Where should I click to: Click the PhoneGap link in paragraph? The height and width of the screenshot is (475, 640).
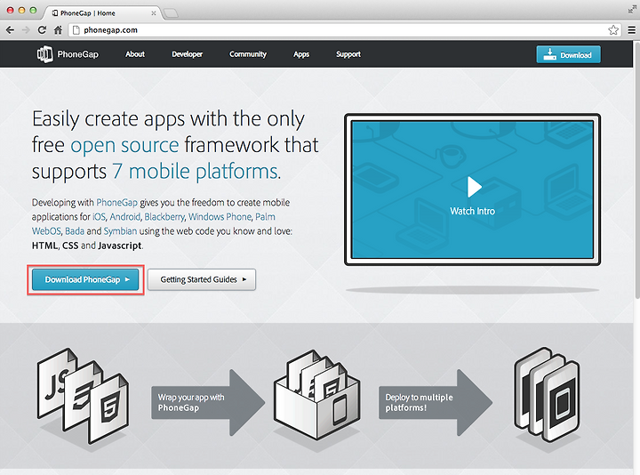[116, 203]
